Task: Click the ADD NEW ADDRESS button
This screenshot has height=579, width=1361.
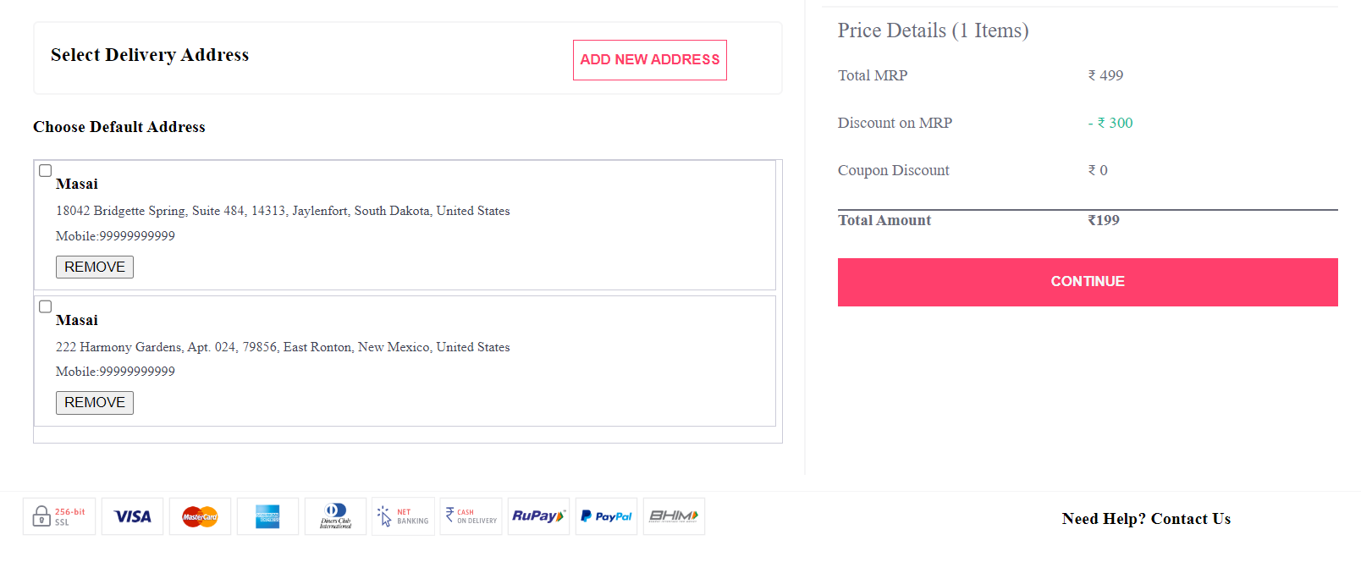Action: [x=649, y=59]
